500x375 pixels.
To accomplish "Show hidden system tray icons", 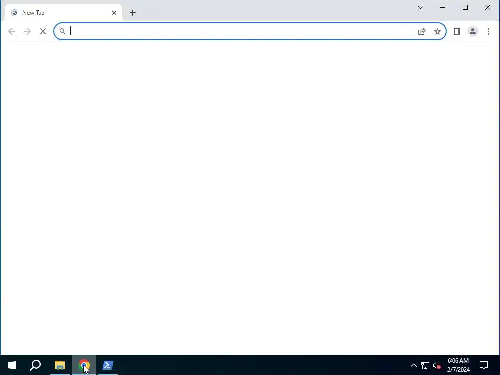I will point(413,365).
